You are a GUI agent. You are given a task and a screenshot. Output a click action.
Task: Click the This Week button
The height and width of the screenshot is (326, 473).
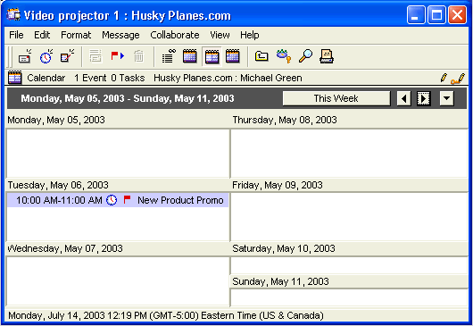(x=336, y=99)
